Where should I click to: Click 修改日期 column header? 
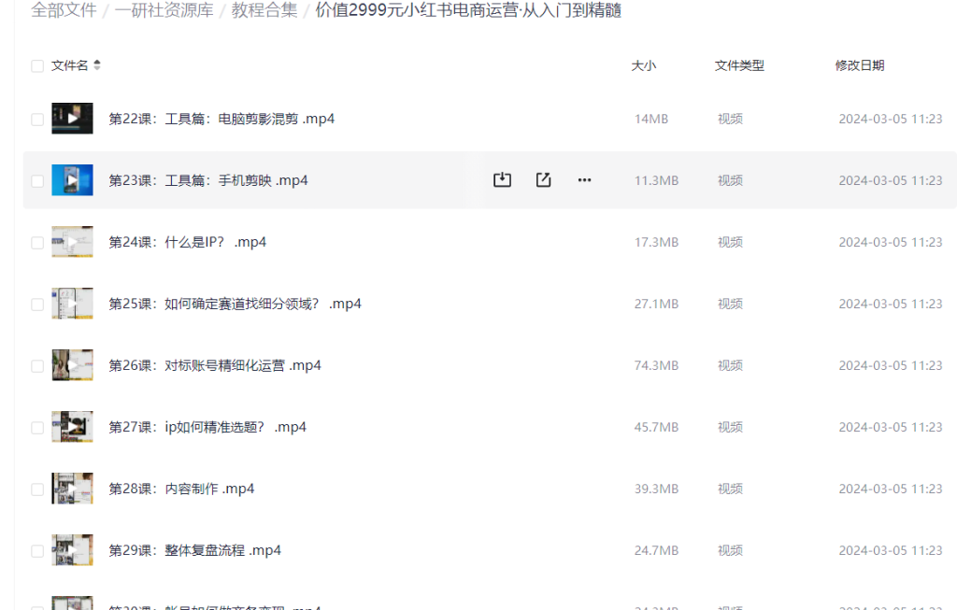[859, 65]
